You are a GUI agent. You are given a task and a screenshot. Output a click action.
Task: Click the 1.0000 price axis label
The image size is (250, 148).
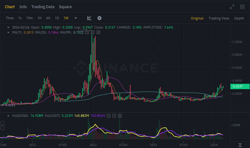coord(237,42)
